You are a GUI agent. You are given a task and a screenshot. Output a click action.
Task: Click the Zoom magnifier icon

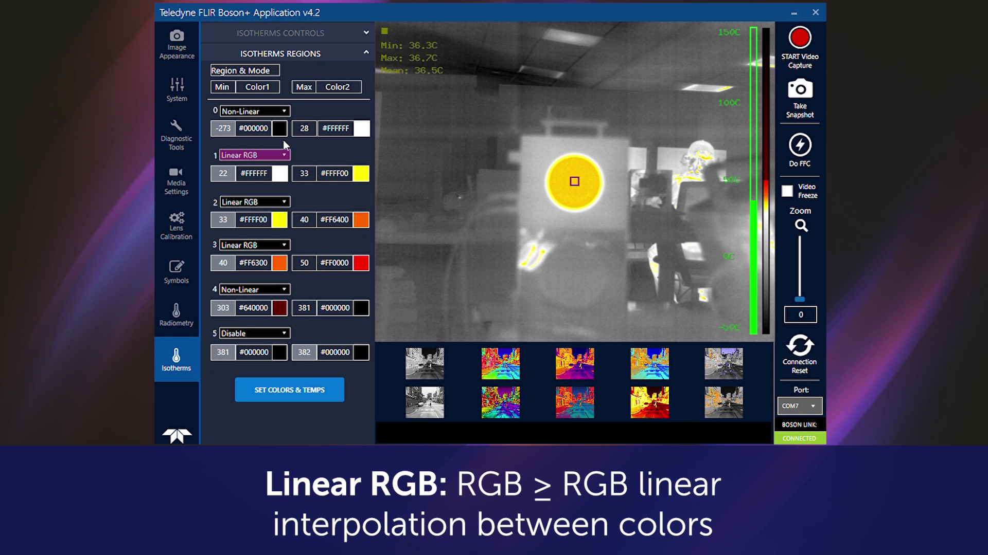801,226
